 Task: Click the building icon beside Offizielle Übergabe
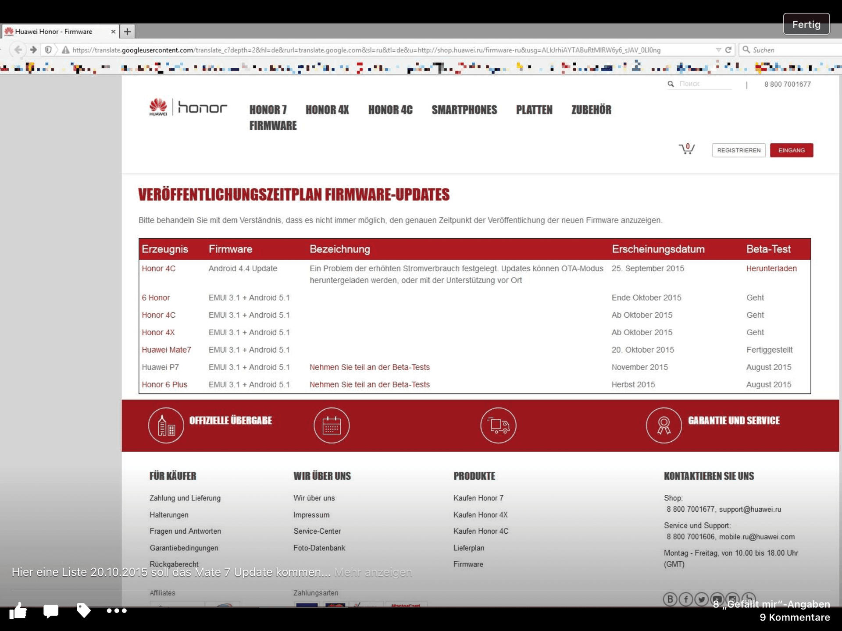tap(166, 425)
